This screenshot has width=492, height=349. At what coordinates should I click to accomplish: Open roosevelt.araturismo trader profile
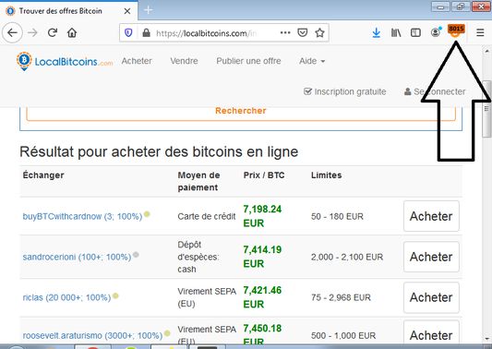tap(92, 335)
